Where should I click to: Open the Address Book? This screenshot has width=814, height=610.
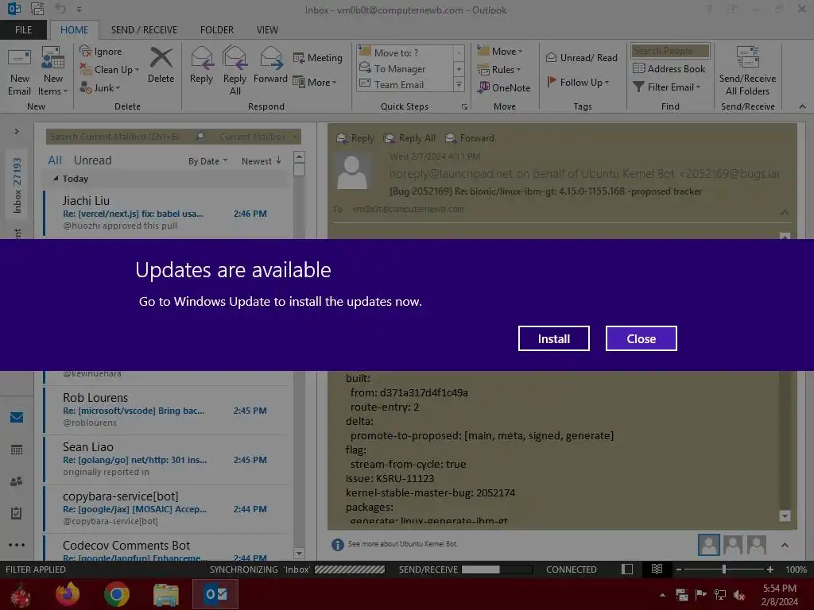(669, 68)
